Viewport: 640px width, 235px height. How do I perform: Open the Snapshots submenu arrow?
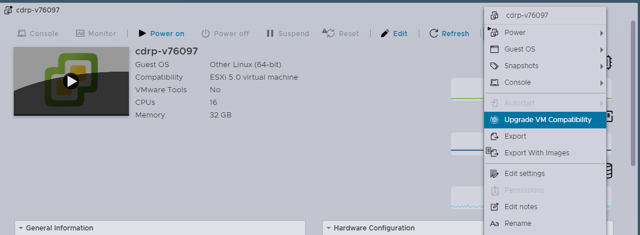tap(602, 66)
